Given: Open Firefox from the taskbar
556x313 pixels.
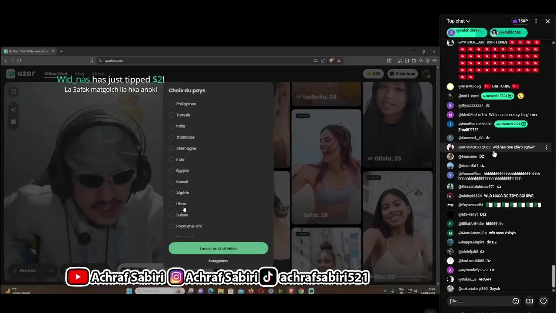Looking at the screenshot, I should pos(251,291).
